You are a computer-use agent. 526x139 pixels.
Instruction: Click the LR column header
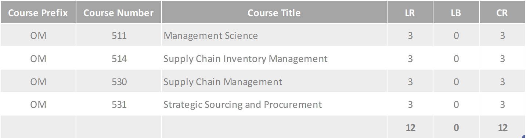click(410, 13)
